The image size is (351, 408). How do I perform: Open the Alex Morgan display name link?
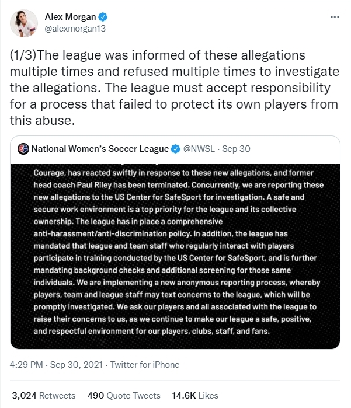69,16
